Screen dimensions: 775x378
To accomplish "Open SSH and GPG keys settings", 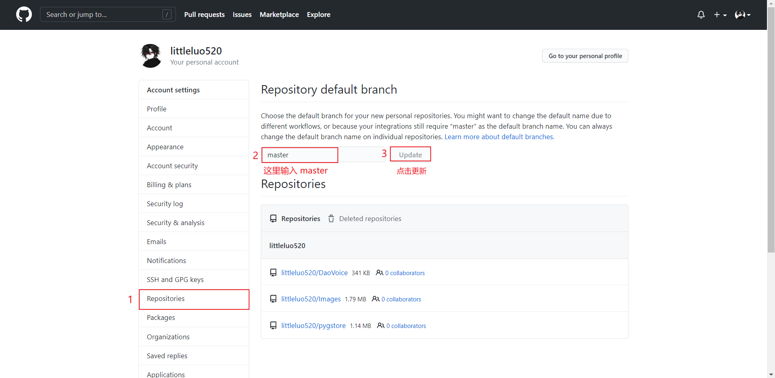I will [x=175, y=280].
